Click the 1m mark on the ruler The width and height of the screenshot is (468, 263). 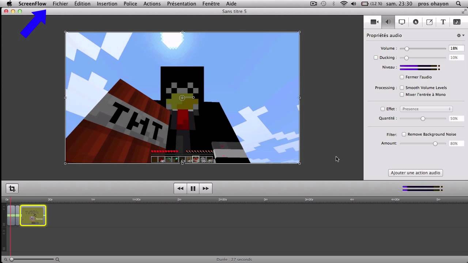[93, 200]
